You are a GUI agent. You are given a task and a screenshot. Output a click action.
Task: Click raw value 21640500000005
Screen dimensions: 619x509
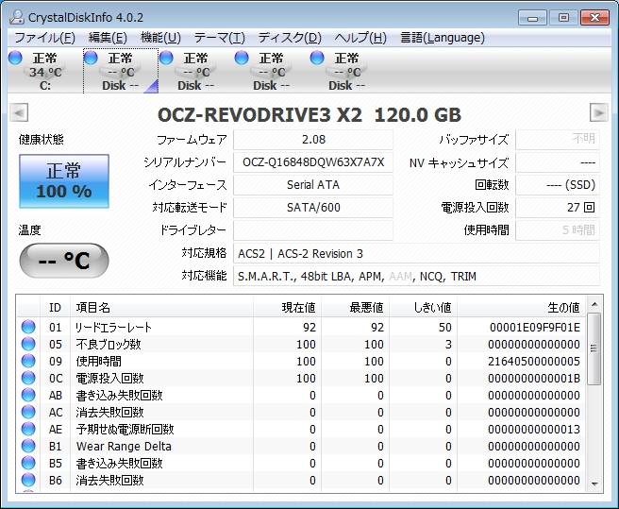pos(534,361)
